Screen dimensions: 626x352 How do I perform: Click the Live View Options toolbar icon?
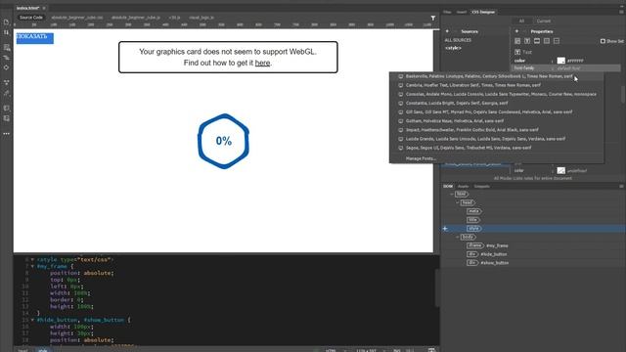6,48
